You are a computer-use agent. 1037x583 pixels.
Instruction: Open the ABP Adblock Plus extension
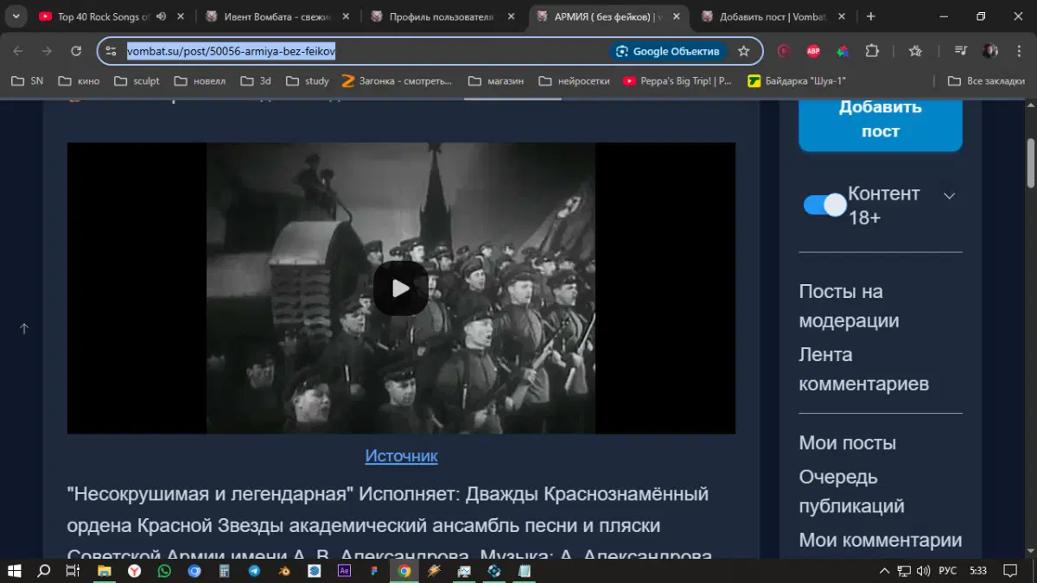click(813, 51)
